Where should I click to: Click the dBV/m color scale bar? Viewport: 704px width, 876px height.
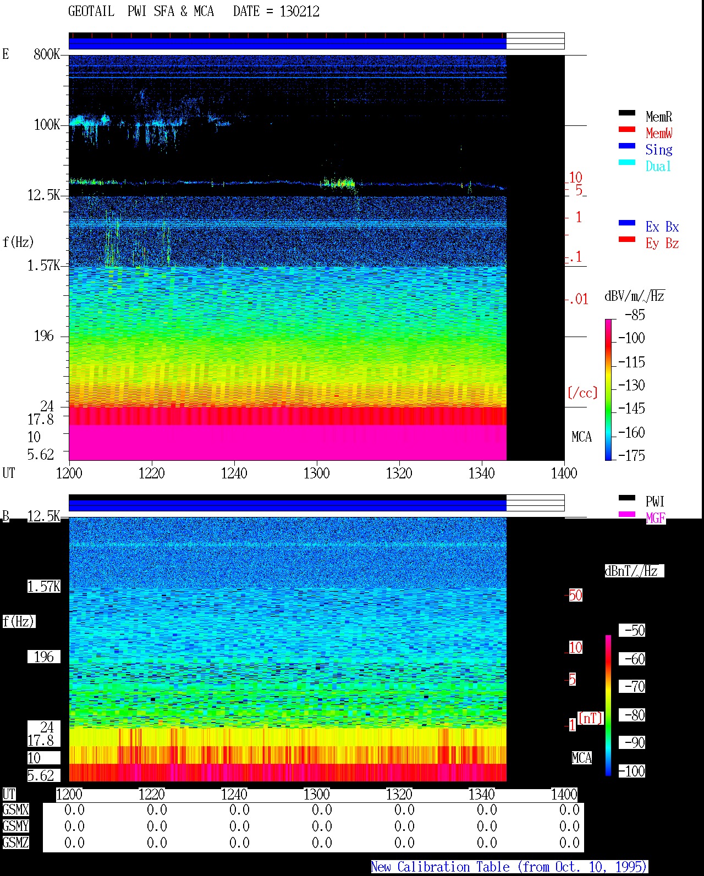point(608,389)
